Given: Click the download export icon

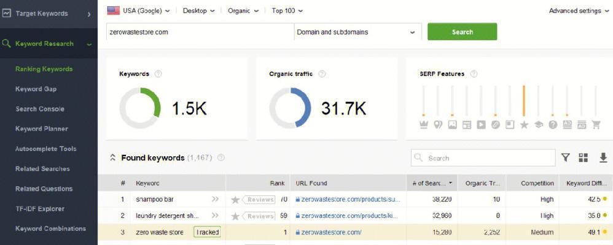Looking at the screenshot, I should (x=603, y=157).
